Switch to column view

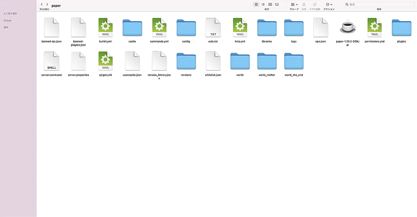tap(270, 5)
